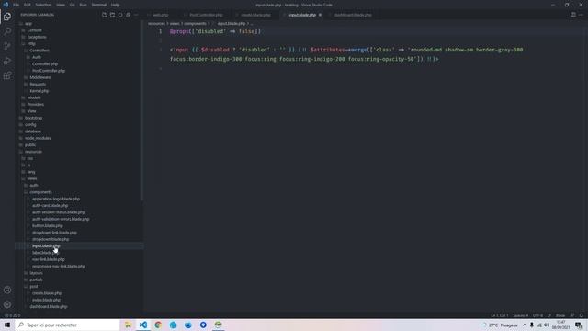Screen dimensions: 588x331
Task: Open button.blade.php in the file tree
Action: 47,225
